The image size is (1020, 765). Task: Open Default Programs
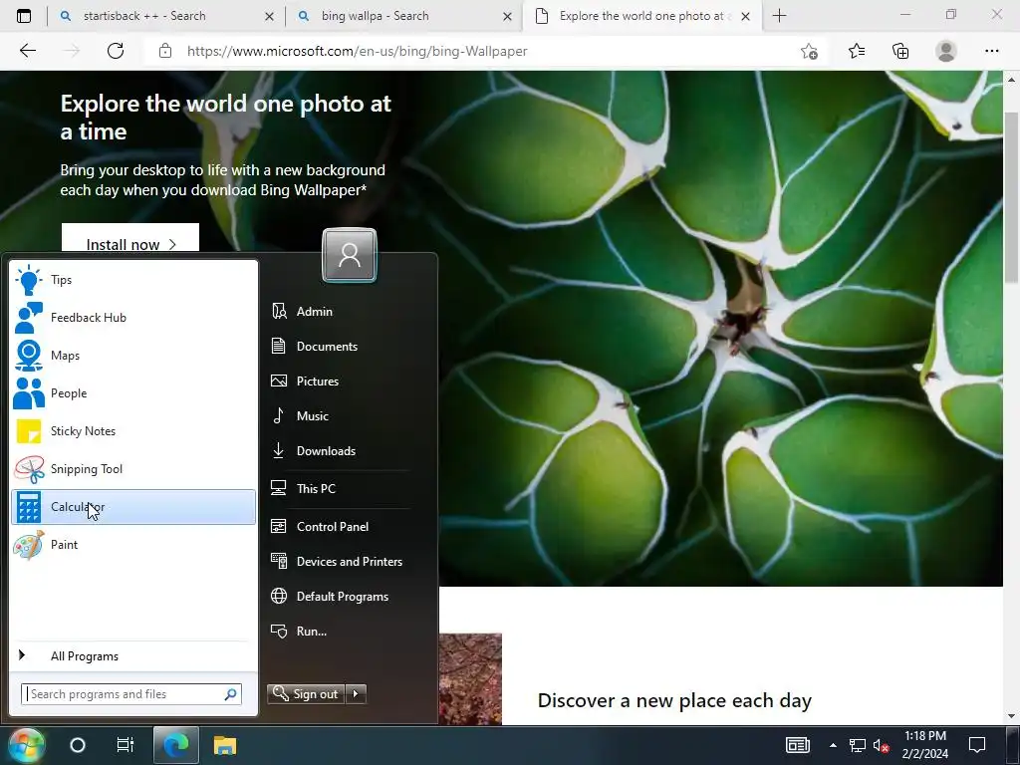341,597
